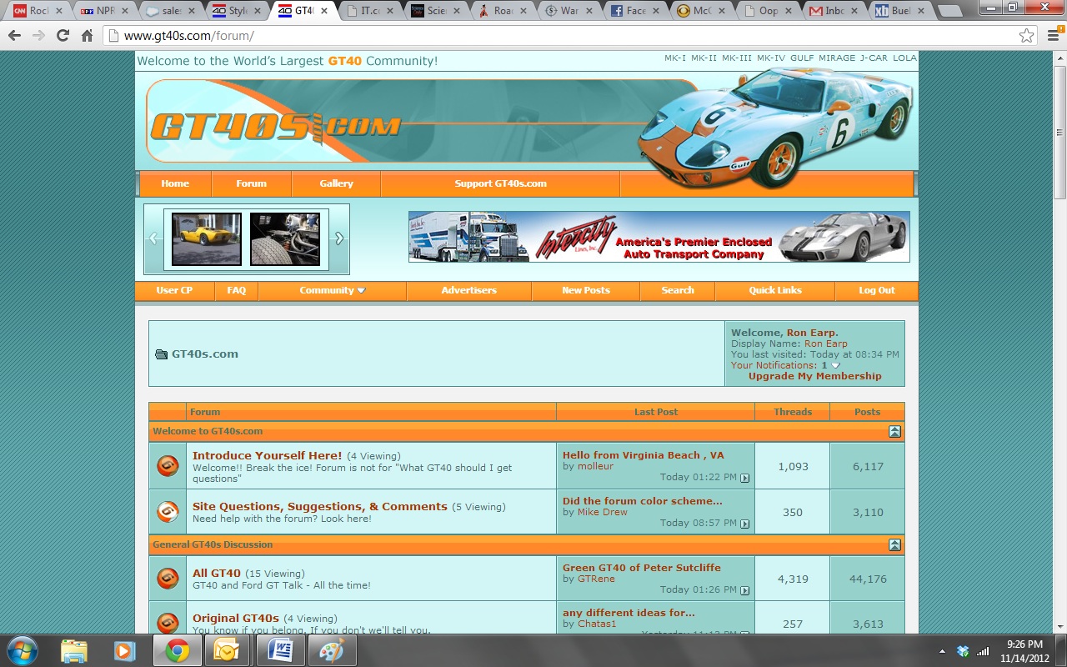This screenshot has height=667, width=1067.
Task: Click the taskbar clock showing 9:26 PM
Action: 1024,650
